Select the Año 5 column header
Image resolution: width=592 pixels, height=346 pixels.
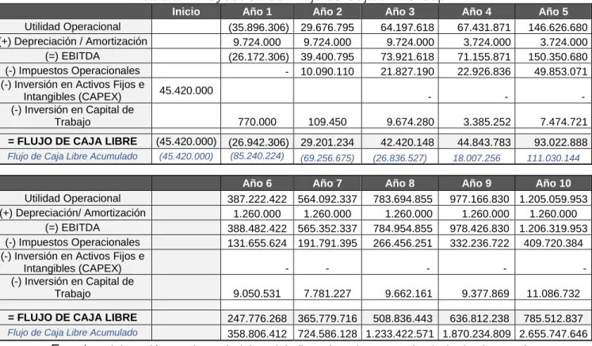click(553, 12)
